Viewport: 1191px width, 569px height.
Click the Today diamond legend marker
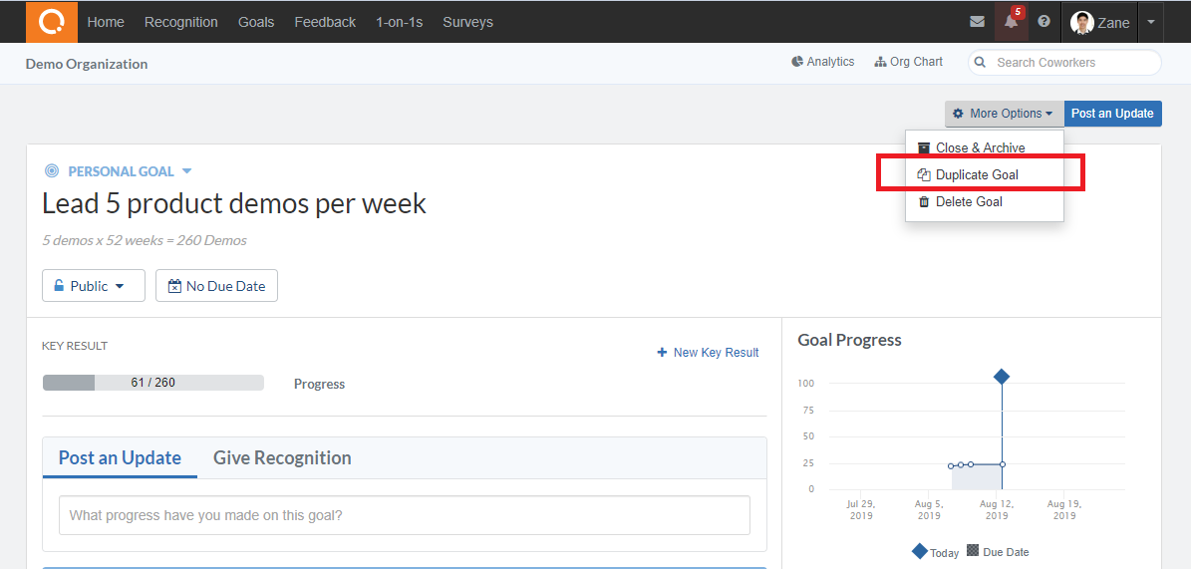click(919, 551)
